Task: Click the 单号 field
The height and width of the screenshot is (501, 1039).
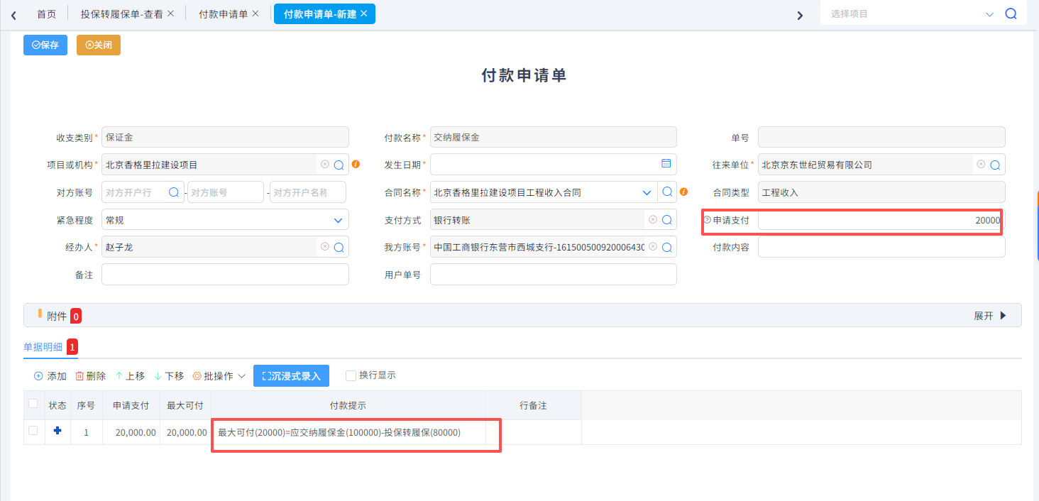Action: click(881, 137)
